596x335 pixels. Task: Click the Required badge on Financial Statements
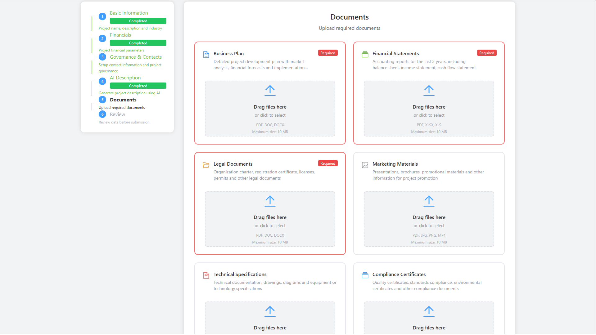click(x=486, y=53)
